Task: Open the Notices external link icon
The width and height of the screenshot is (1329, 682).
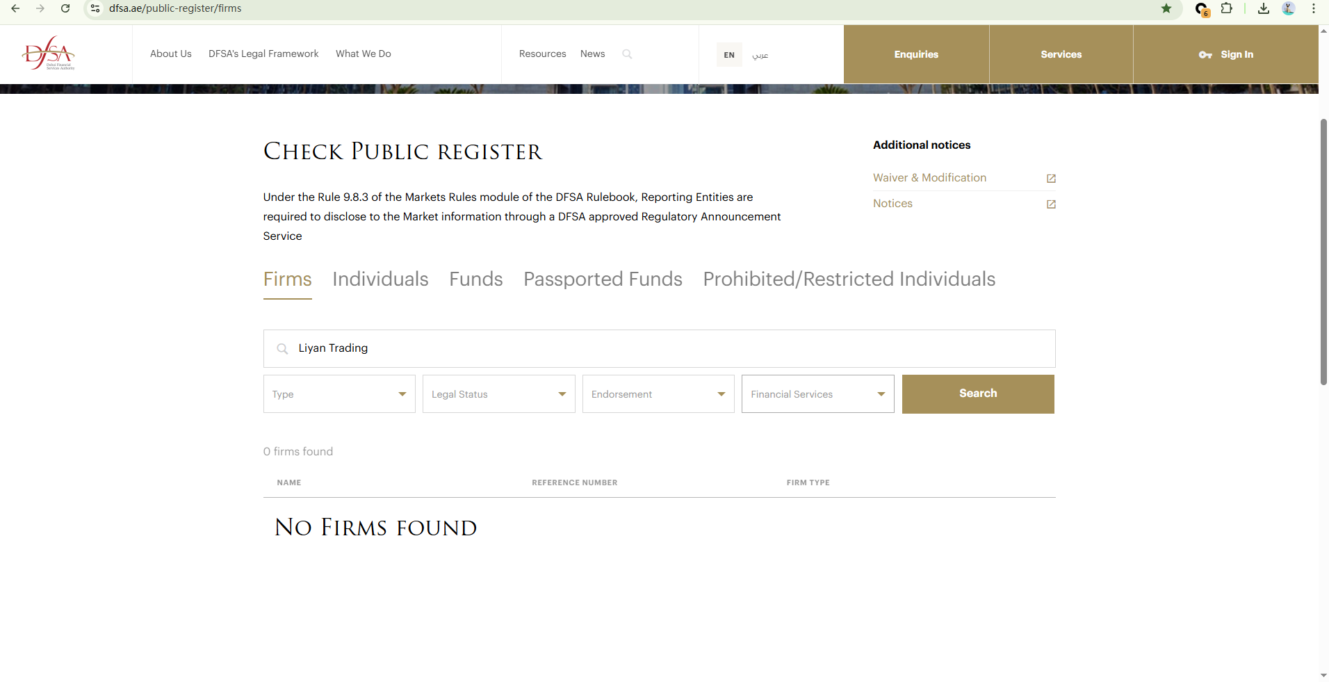Action: pos(1051,204)
